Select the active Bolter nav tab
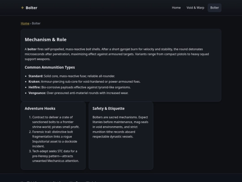Screen dimensions: 242x182 pos(215,8)
